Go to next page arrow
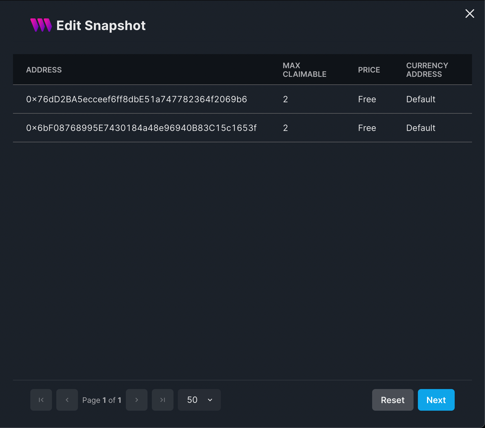Viewport: 485px width, 428px height. click(137, 400)
